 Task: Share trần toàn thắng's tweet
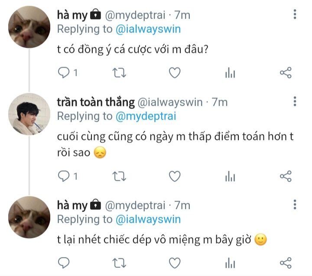point(286,176)
